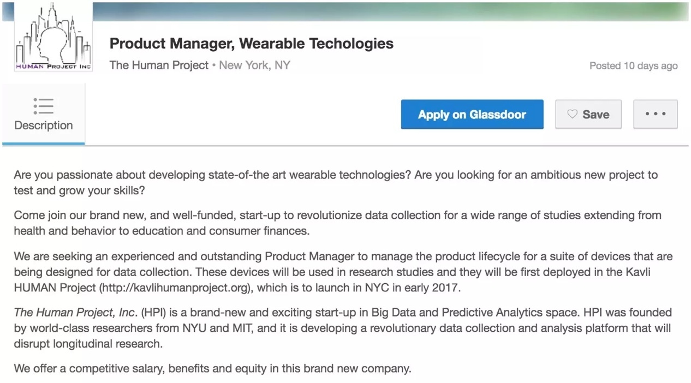Click the heart icon inside the Save button

573,114
